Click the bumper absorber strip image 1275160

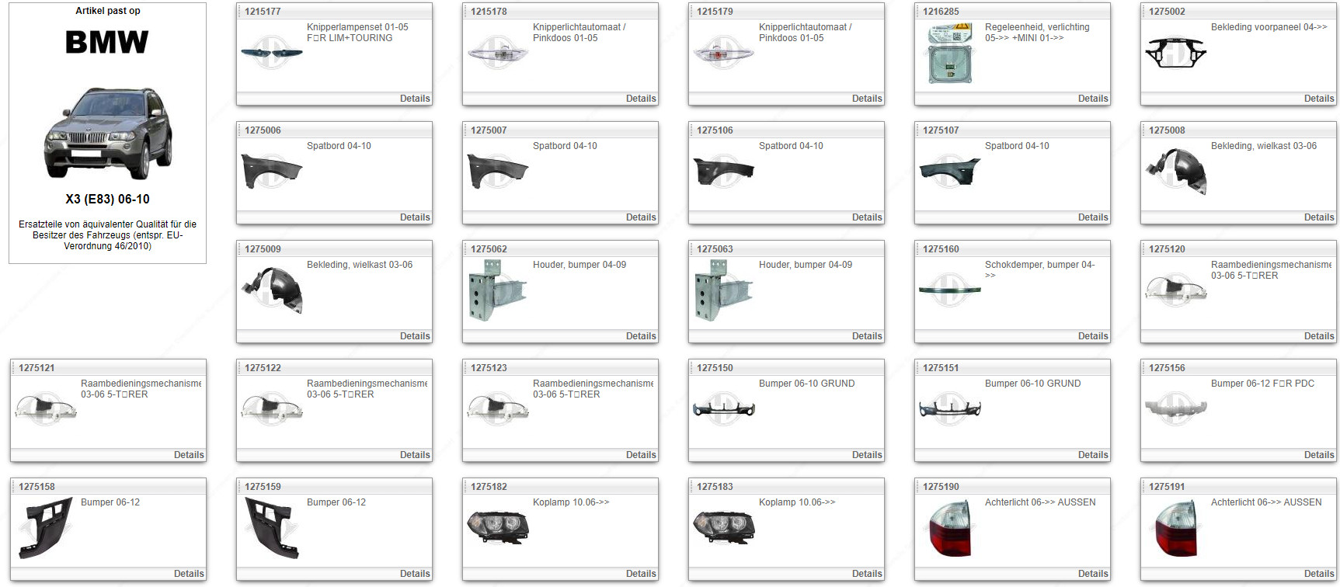click(x=949, y=290)
